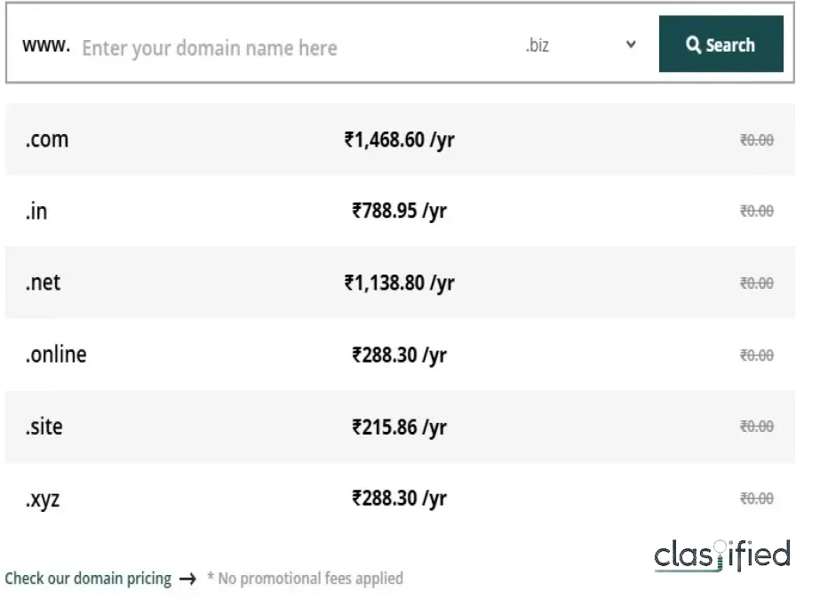
Task: Expand the .online pricing row
Action: tap(398, 355)
